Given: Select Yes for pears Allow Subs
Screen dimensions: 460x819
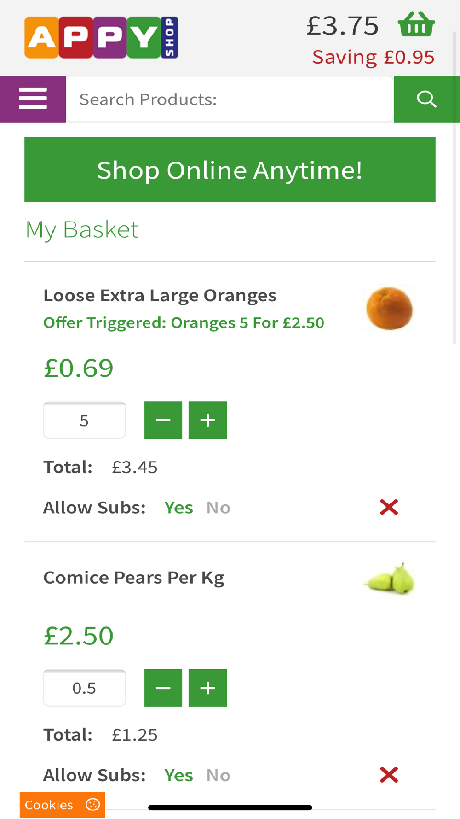Looking at the screenshot, I should pyautogui.click(x=178, y=775).
